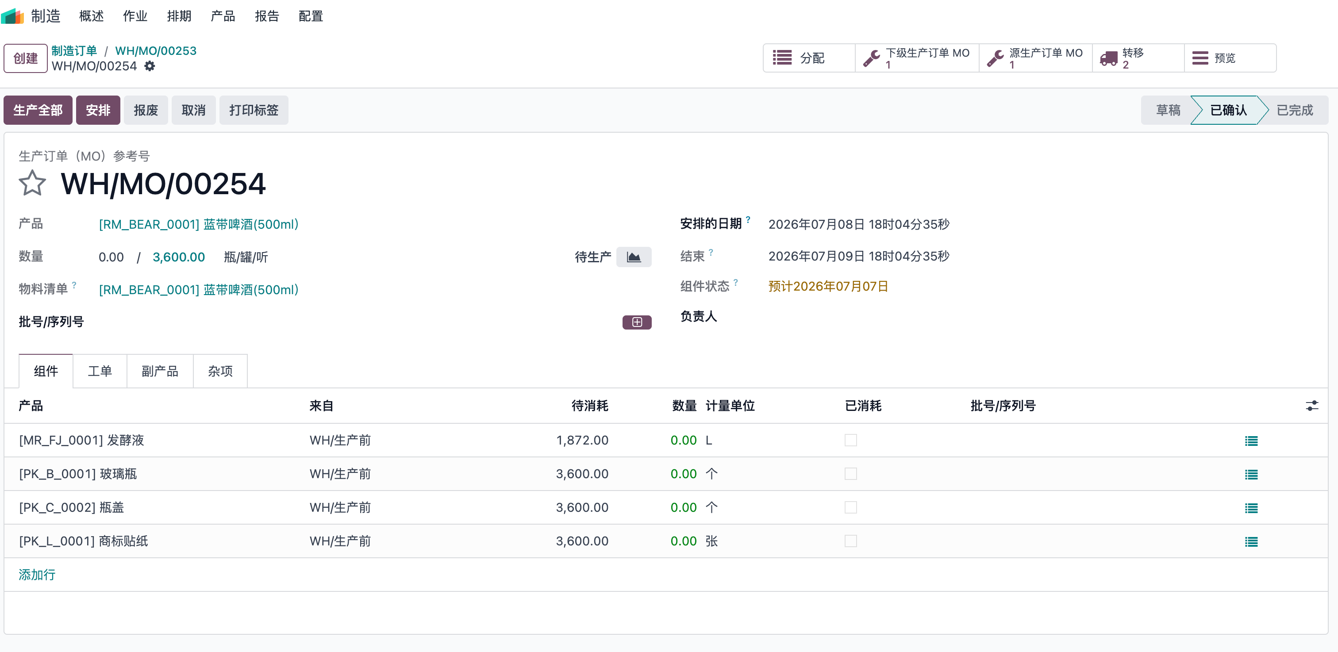Open 源生产订单 MO stat button

pyautogui.click(x=1036, y=58)
